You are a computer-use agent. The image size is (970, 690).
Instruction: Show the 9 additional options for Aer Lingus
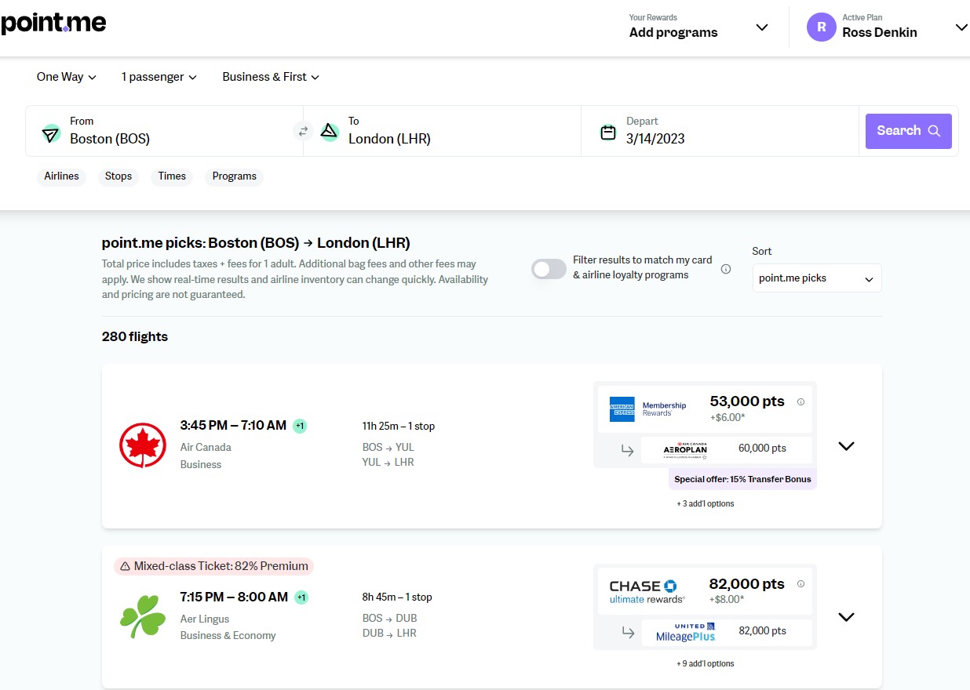coord(704,663)
